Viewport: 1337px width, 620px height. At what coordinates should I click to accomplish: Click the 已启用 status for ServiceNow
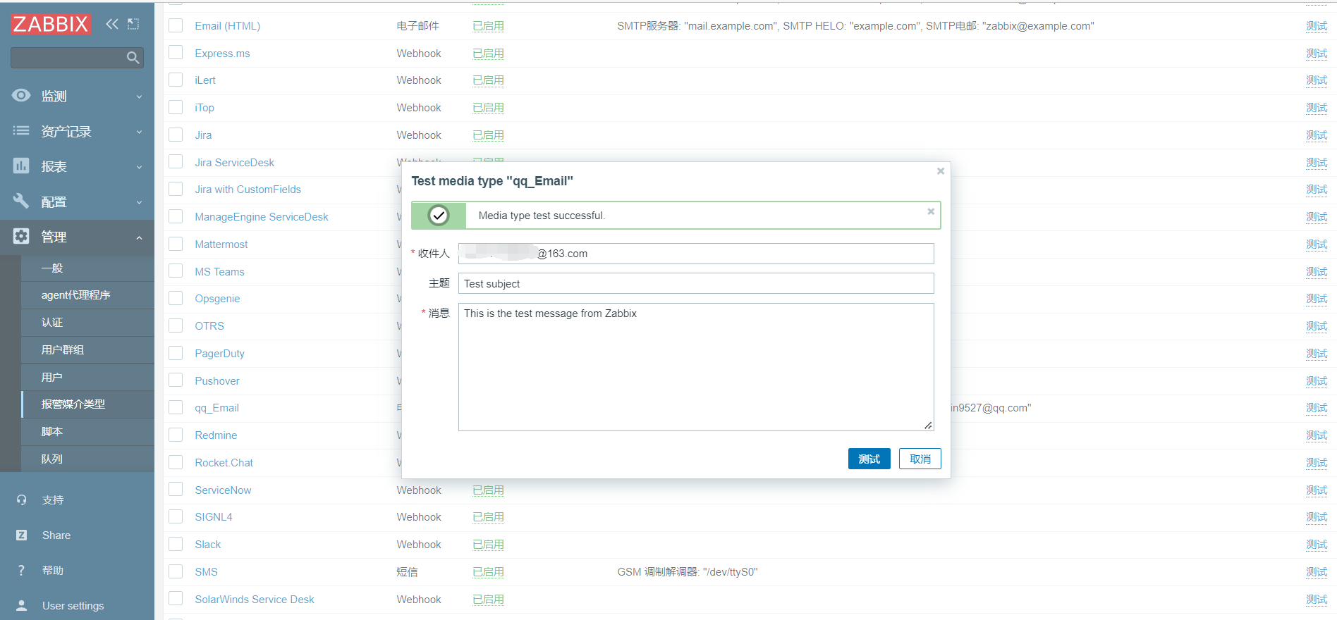488,490
